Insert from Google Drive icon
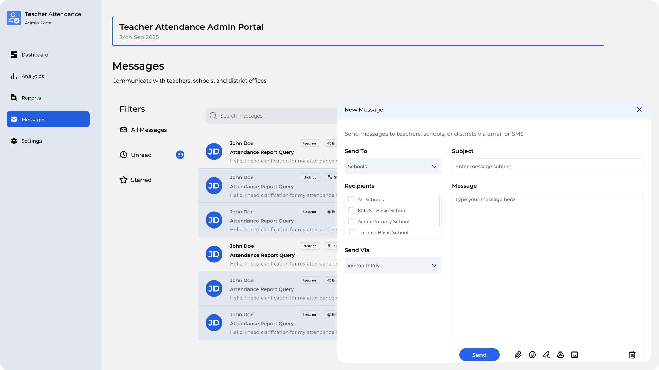The height and width of the screenshot is (370, 659). click(560, 355)
